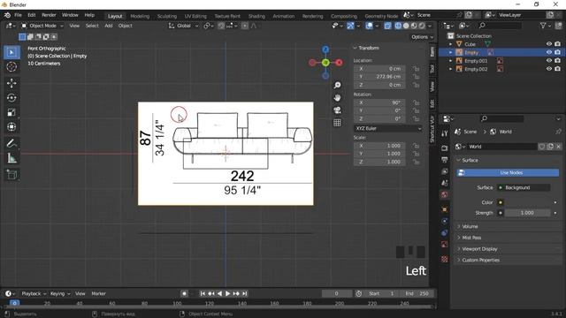Toggle visibility of Cube in outliner
Image resolution: width=566 pixels, height=318 pixels.
pos(549,44)
